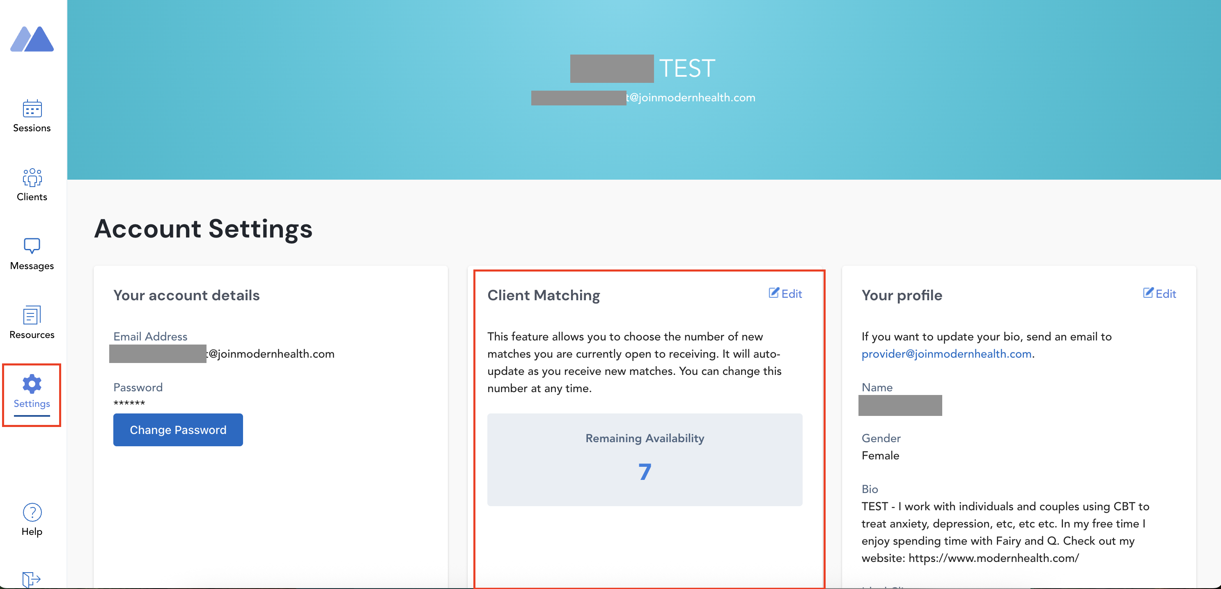Click the Remaining Availability number 7
Image resolution: width=1221 pixels, height=589 pixels.
pos(644,472)
